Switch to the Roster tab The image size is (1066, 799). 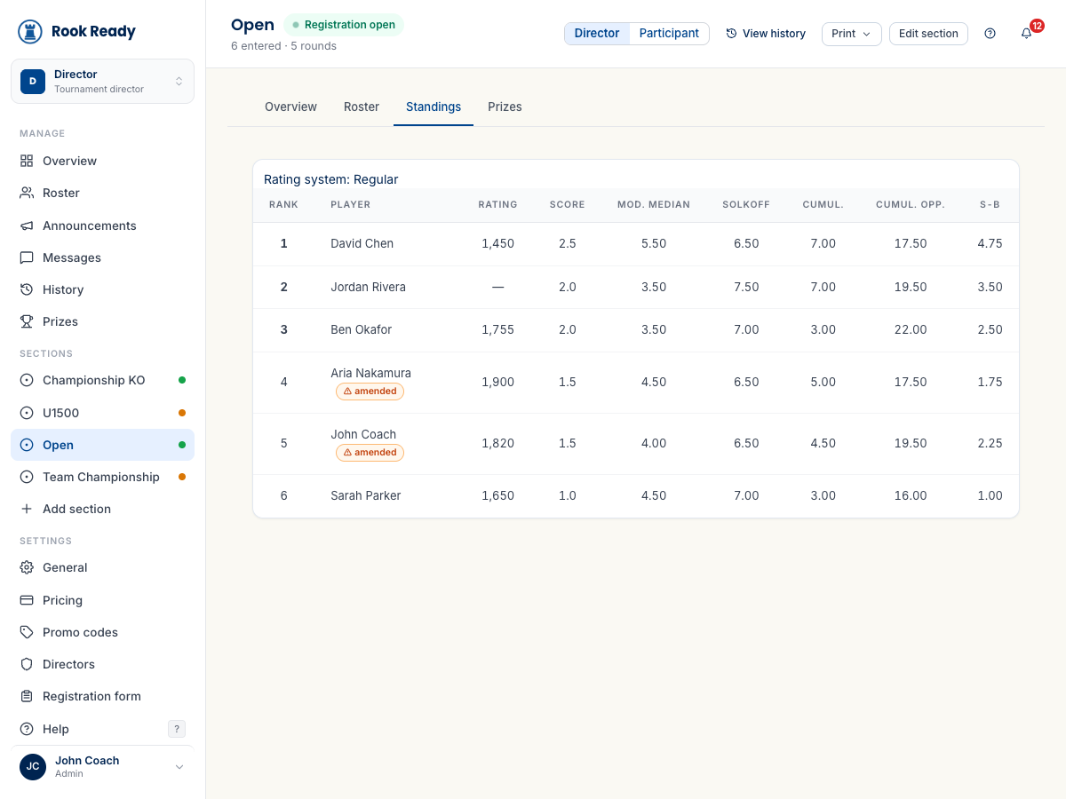(362, 107)
